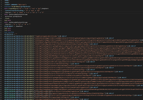Viewport: 143px width, 100px height.
Task: Click line number 31 in the gutter
Action: pos(1,60)
